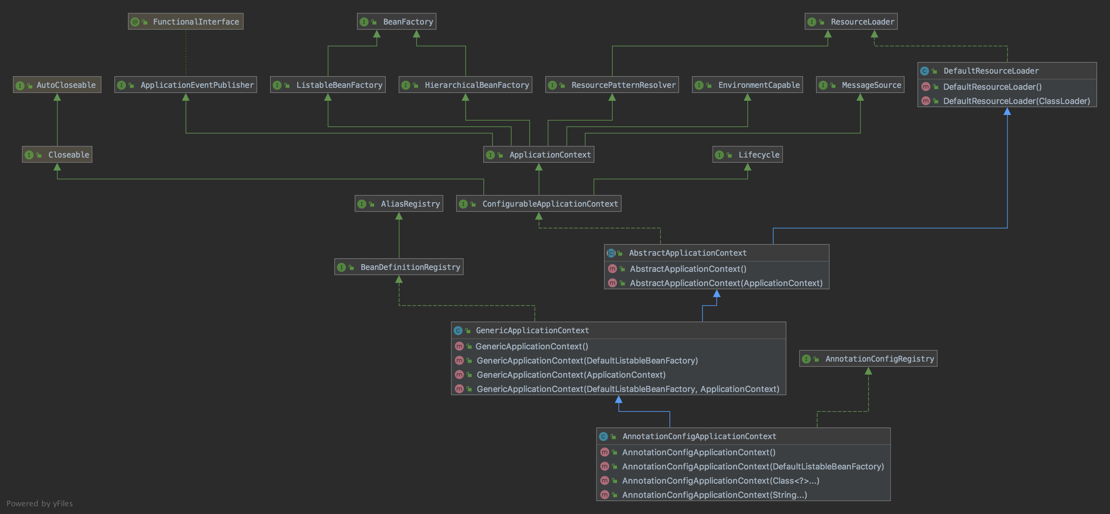The image size is (1110, 514).
Task: Select the Lifecycle node label
Action: coord(759,155)
